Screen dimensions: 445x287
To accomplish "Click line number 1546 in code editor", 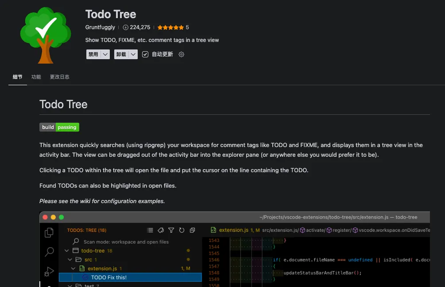I will click(214, 260).
